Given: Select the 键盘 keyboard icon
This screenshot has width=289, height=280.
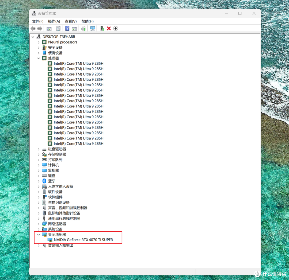Looking at the screenshot, I should click(44, 176).
